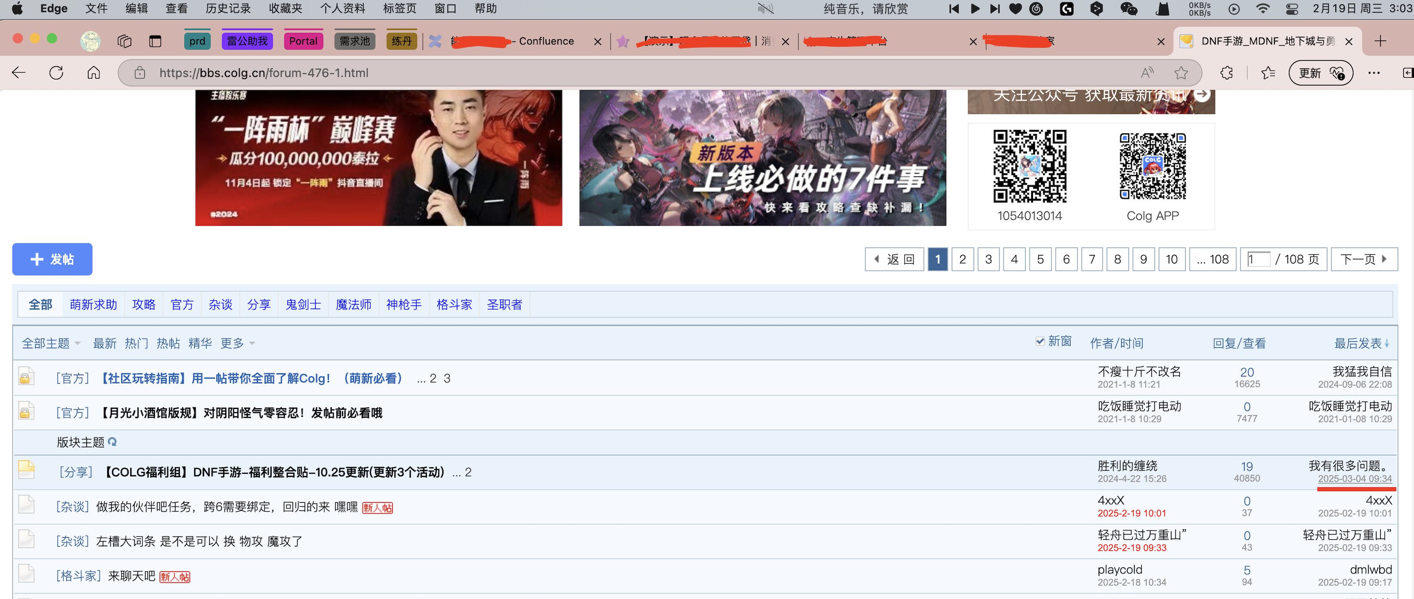This screenshot has width=1414, height=599.
Task: Go to browser home page
Action: [94, 73]
